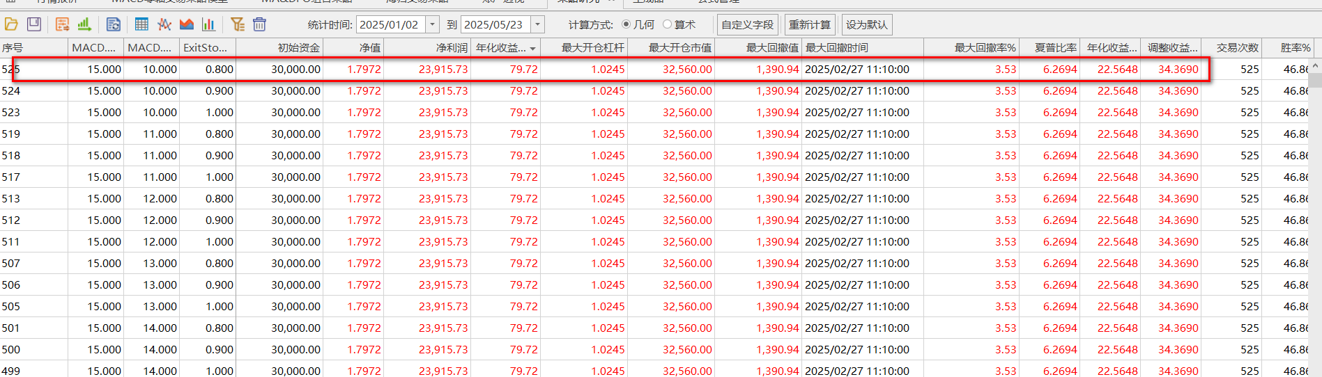Select the 几何 calculation radio button
Viewport: 1322px width, 377px height.
(x=626, y=24)
